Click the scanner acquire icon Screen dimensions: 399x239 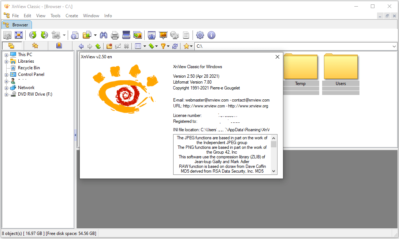click(126, 35)
